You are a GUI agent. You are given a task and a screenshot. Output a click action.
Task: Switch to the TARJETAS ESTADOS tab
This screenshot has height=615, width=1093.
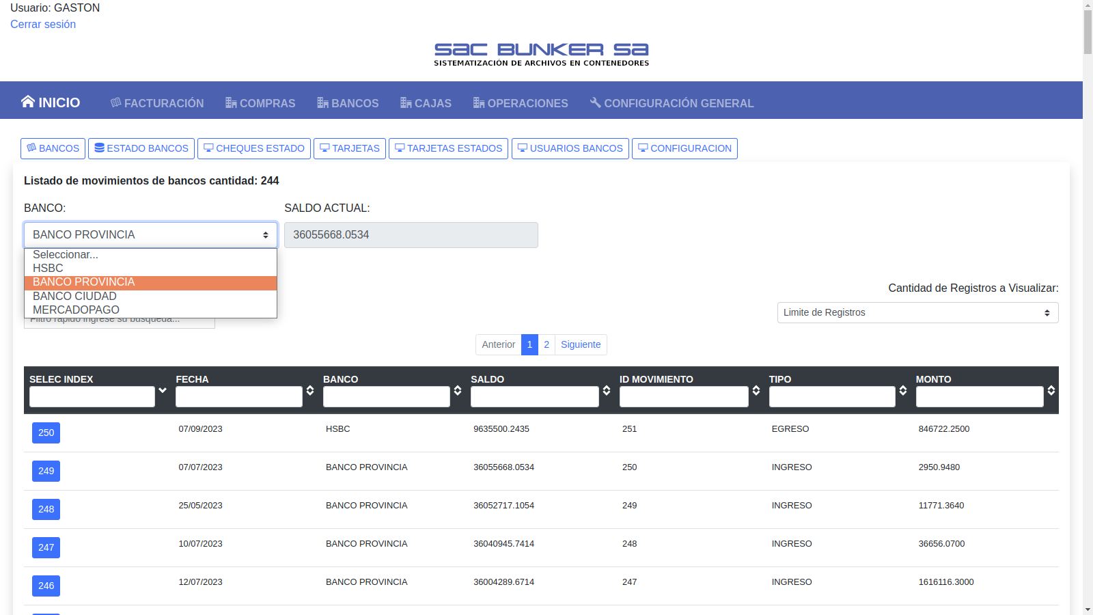pyautogui.click(x=448, y=148)
